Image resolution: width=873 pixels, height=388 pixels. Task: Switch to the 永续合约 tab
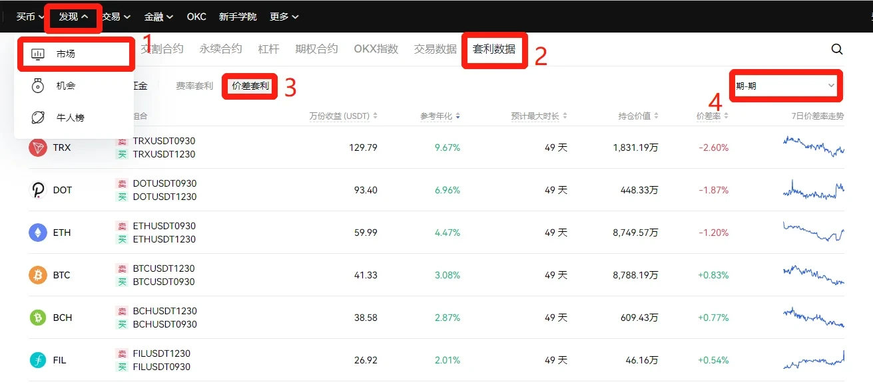(x=220, y=49)
